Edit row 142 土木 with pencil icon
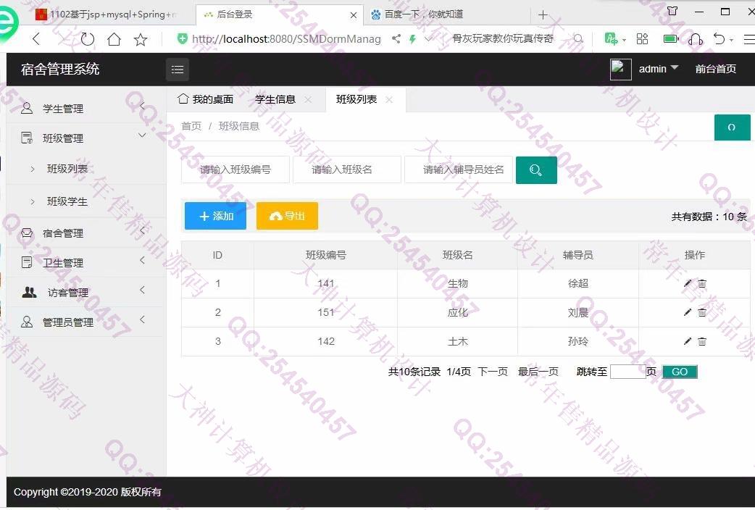This screenshot has height=510, width=755. 687,341
